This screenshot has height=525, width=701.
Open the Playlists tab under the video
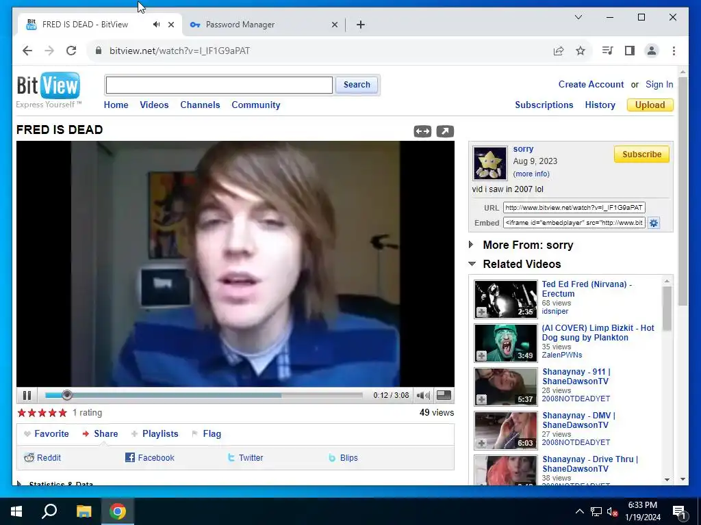[x=155, y=433]
